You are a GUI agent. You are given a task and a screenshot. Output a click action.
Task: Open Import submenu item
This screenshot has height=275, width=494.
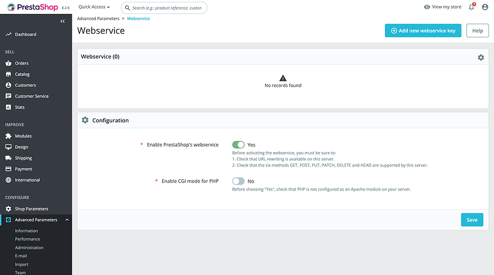pyautogui.click(x=22, y=264)
